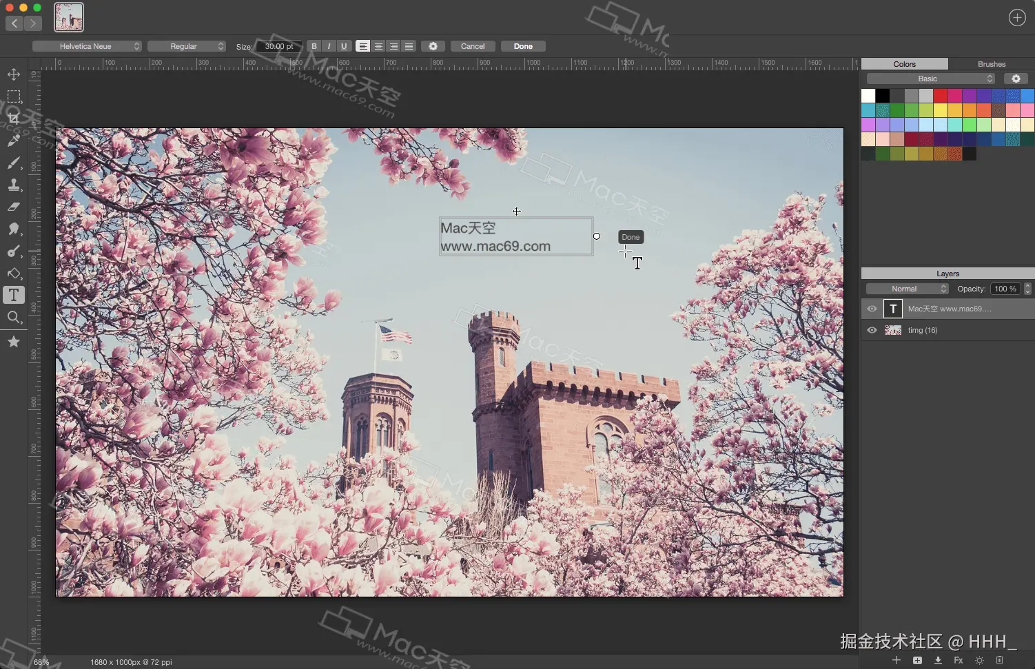Select the document thumbnail at top
The width and height of the screenshot is (1035, 669).
coord(69,17)
